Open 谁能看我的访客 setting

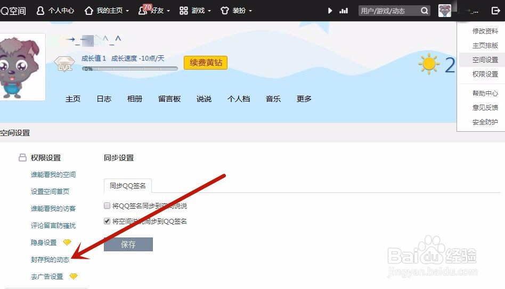tap(53, 209)
